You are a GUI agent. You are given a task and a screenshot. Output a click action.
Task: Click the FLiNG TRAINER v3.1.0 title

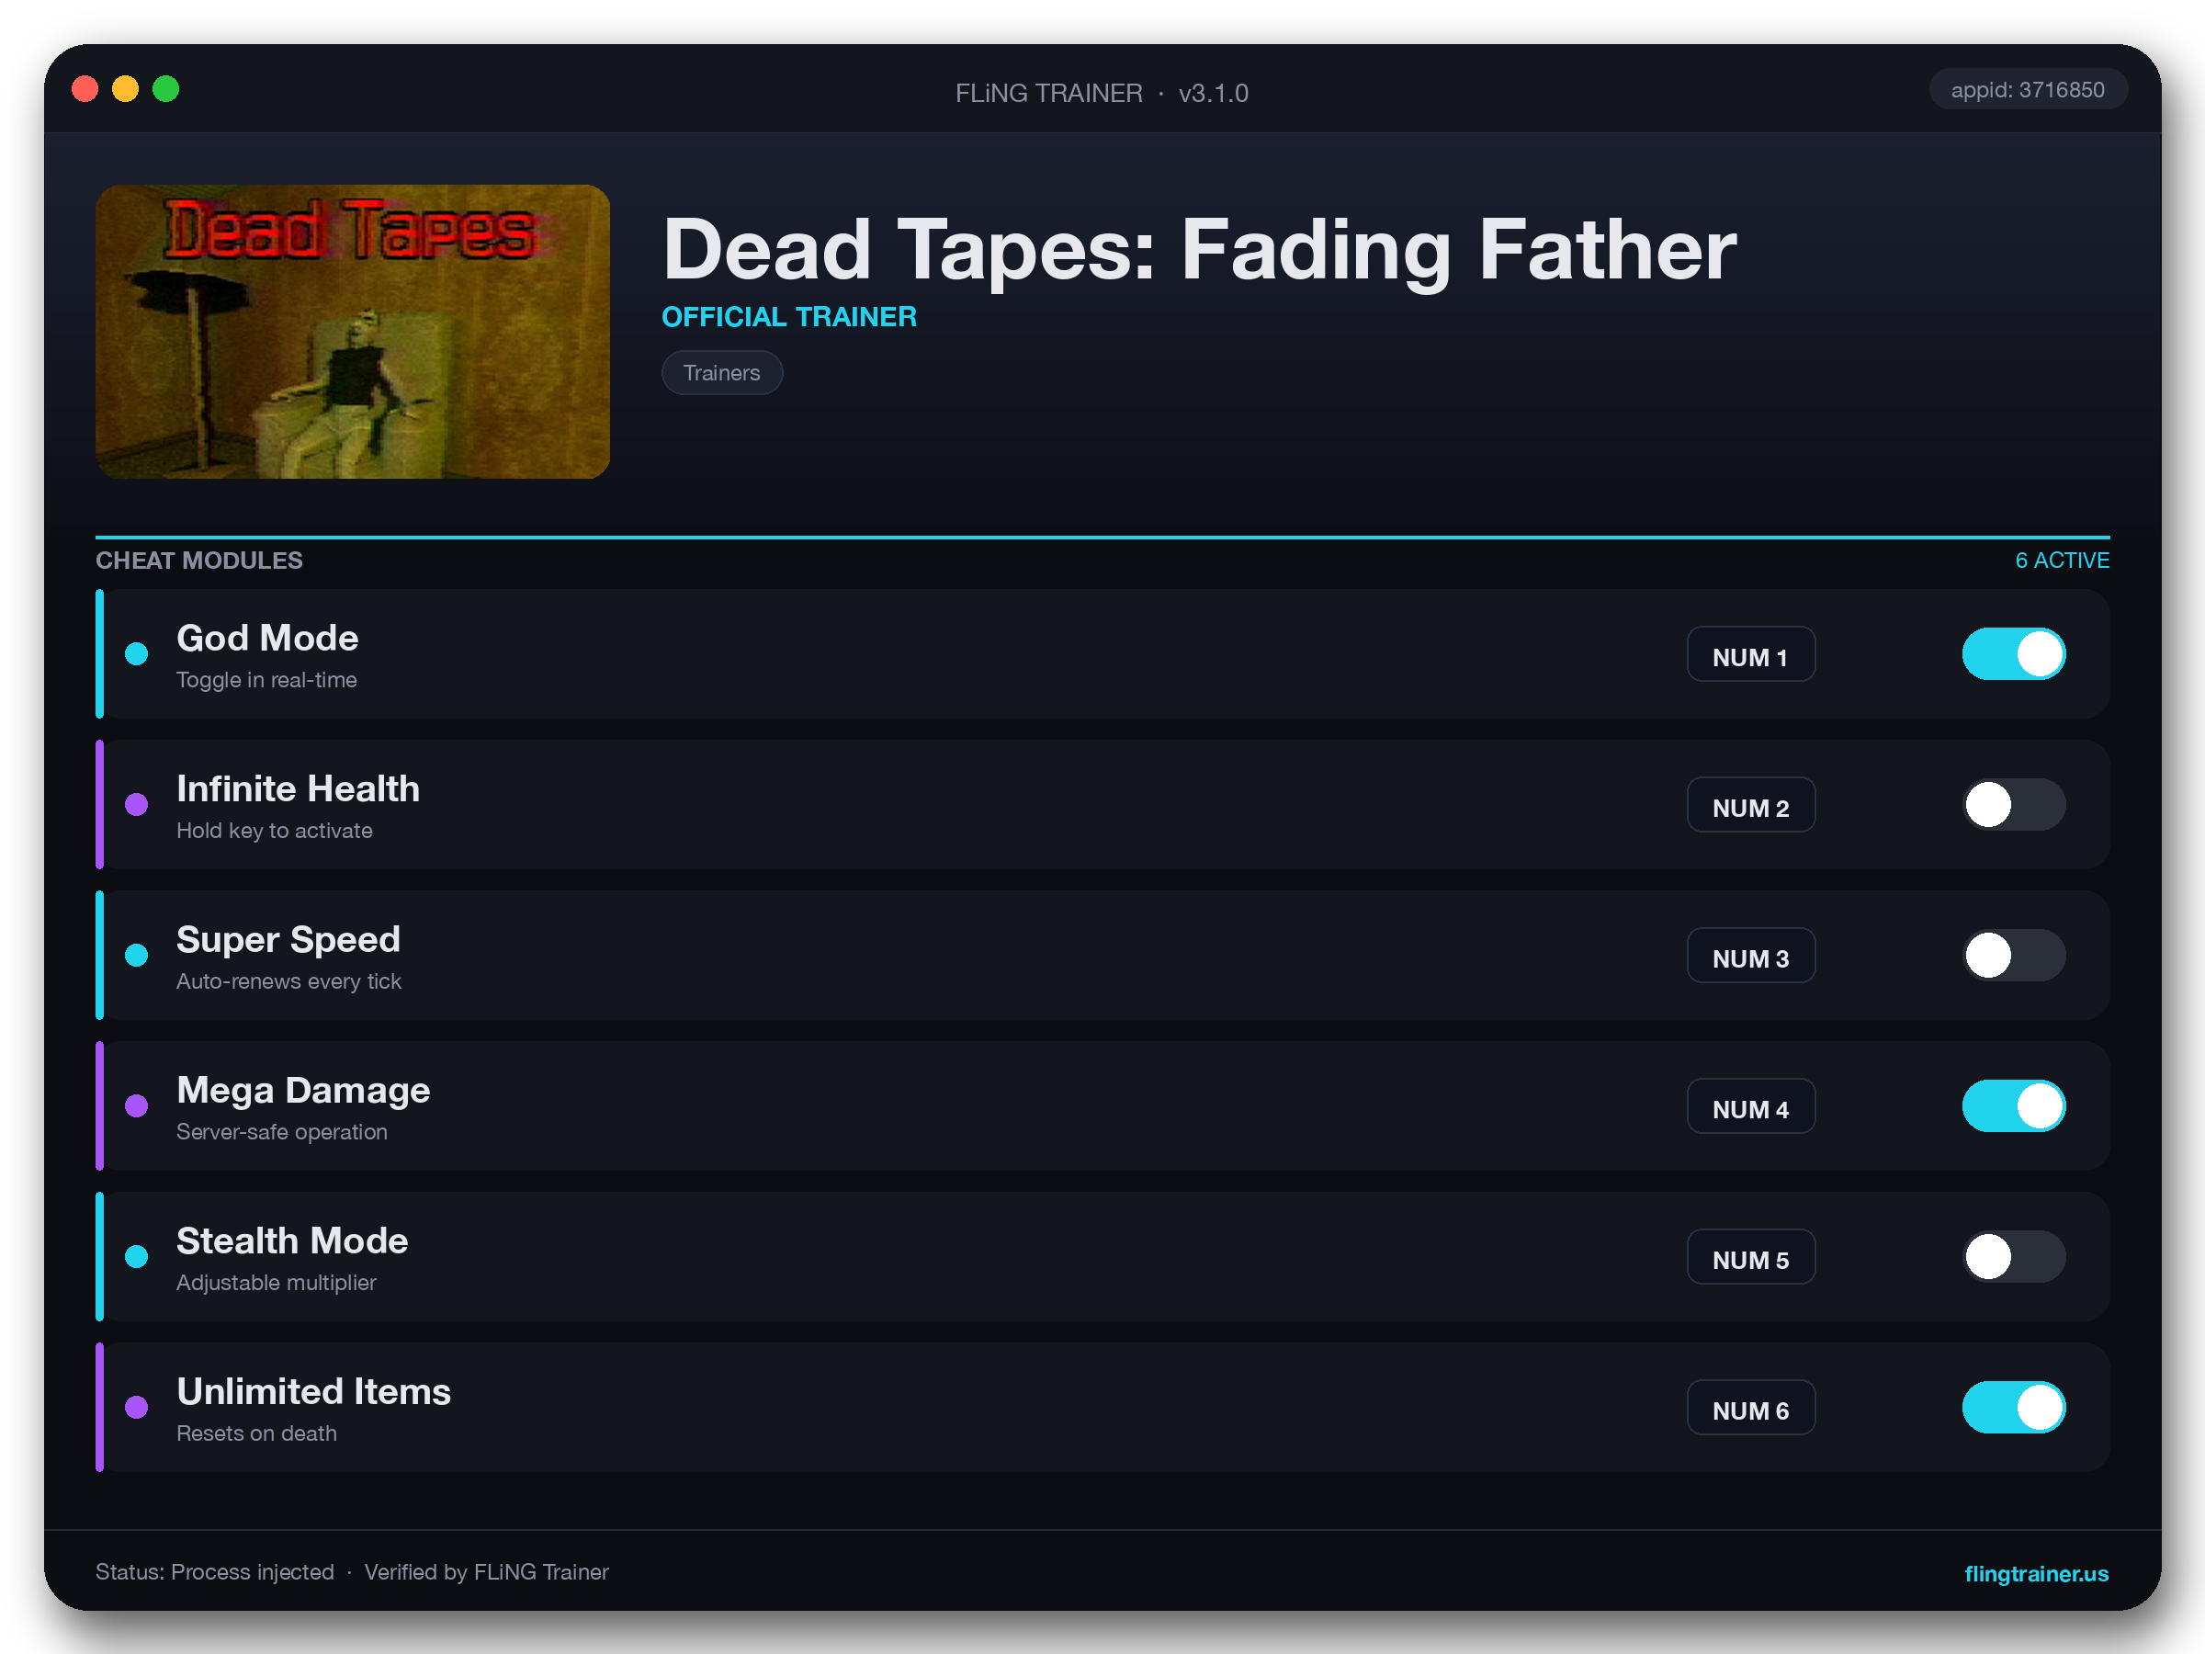coord(1102,93)
